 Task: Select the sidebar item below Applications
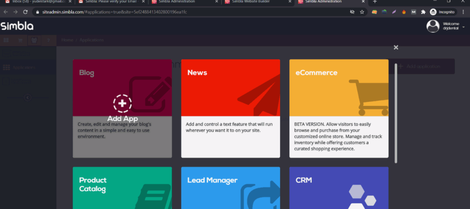coord(28,81)
